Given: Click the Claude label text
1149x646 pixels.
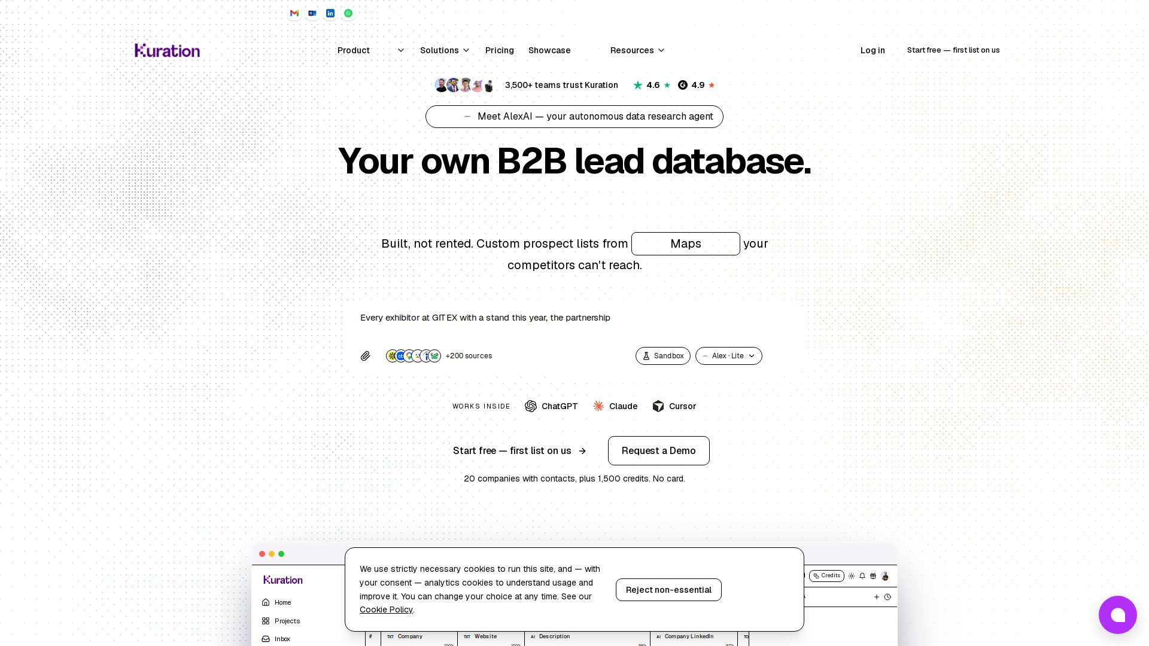Looking at the screenshot, I should coord(623,406).
